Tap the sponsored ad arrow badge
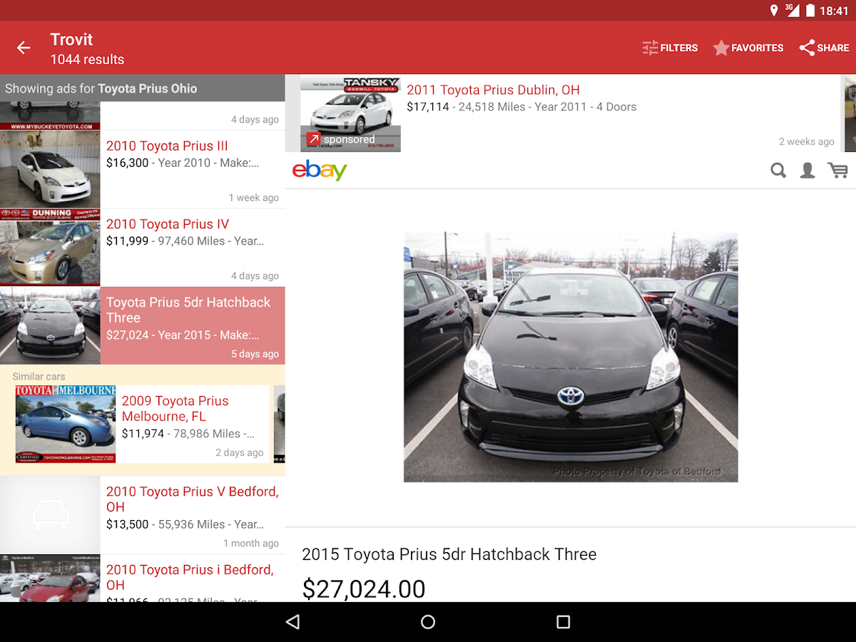Viewport: 856px width, 642px height. (x=314, y=138)
